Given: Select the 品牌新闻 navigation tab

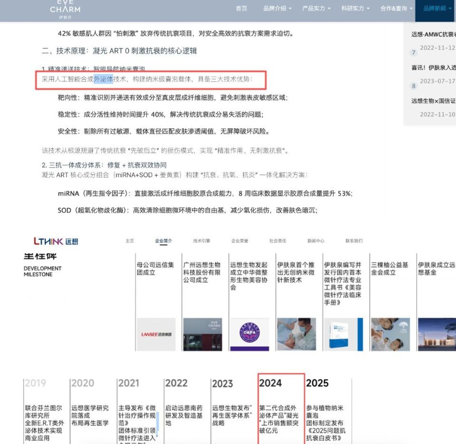Looking at the screenshot, I should point(436,8).
